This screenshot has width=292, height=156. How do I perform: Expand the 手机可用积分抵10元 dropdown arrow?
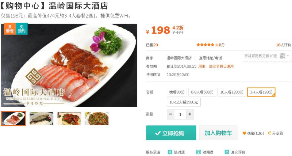coord(288,56)
